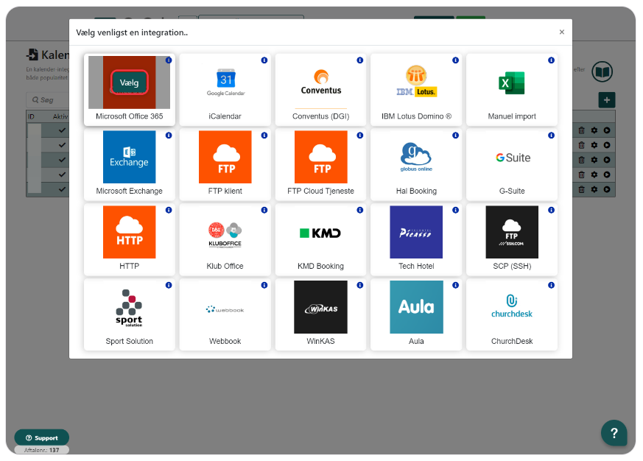Choose the SCP (SSH) integration
The image size is (643, 461).
coord(512,239)
